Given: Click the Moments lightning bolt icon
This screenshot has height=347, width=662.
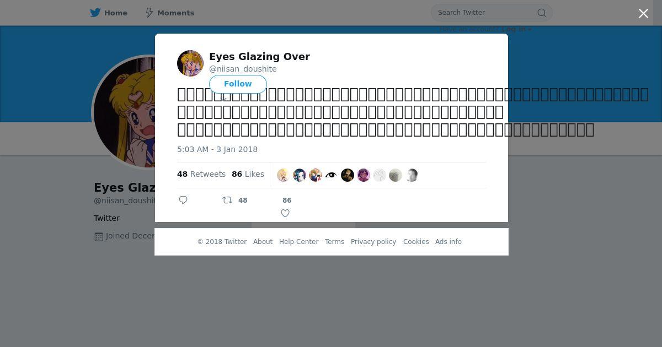Looking at the screenshot, I should tap(149, 13).
